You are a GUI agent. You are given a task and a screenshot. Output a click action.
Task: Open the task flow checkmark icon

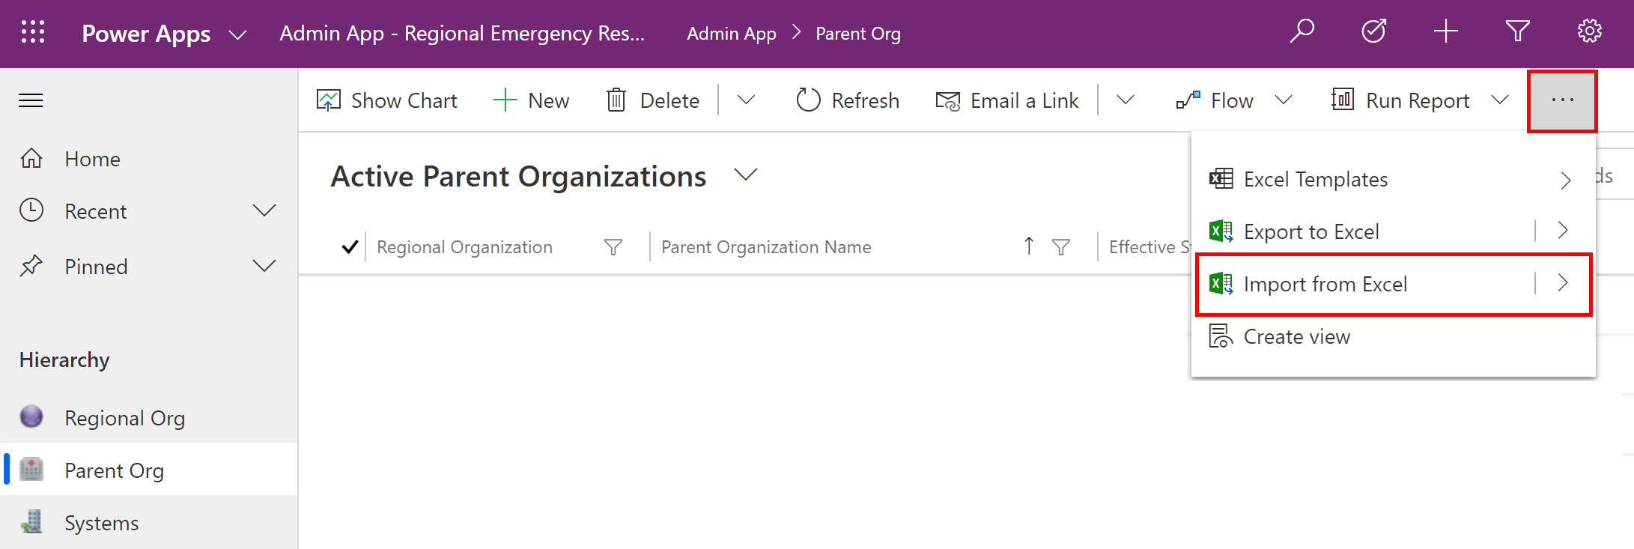[x=1373, y=32]
